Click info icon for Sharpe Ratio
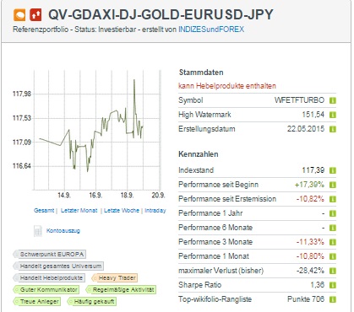 pos(333,285)
